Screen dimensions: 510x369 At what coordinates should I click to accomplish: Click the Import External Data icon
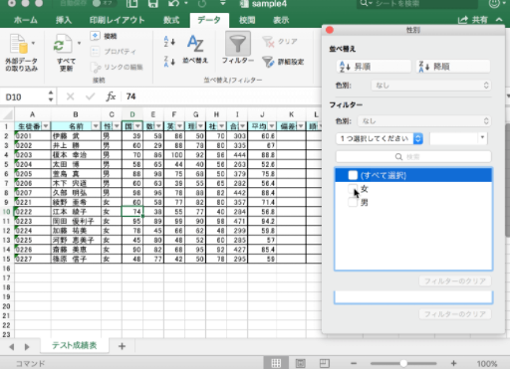pyautogui.click(x=19, y=44)
